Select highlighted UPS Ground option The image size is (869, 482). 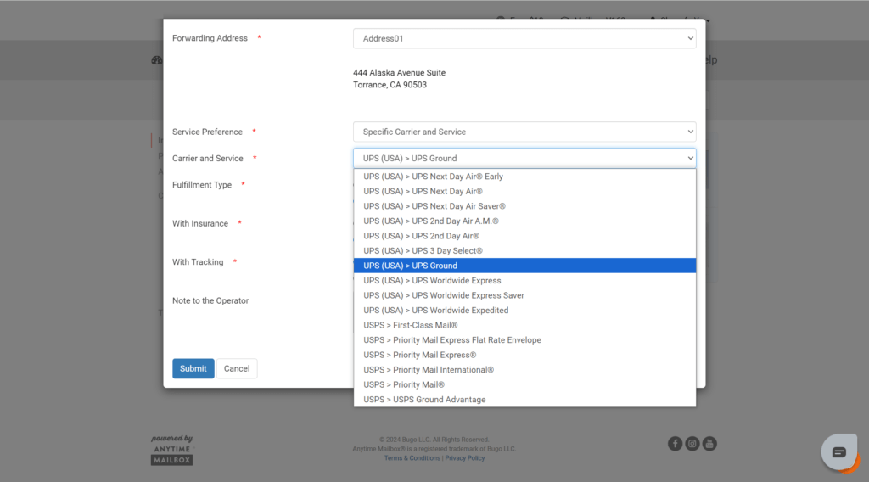[524, 266]
